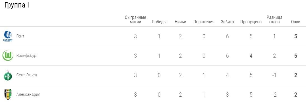
Task: Open the Гент team link
Action: [x=20, y=36]
